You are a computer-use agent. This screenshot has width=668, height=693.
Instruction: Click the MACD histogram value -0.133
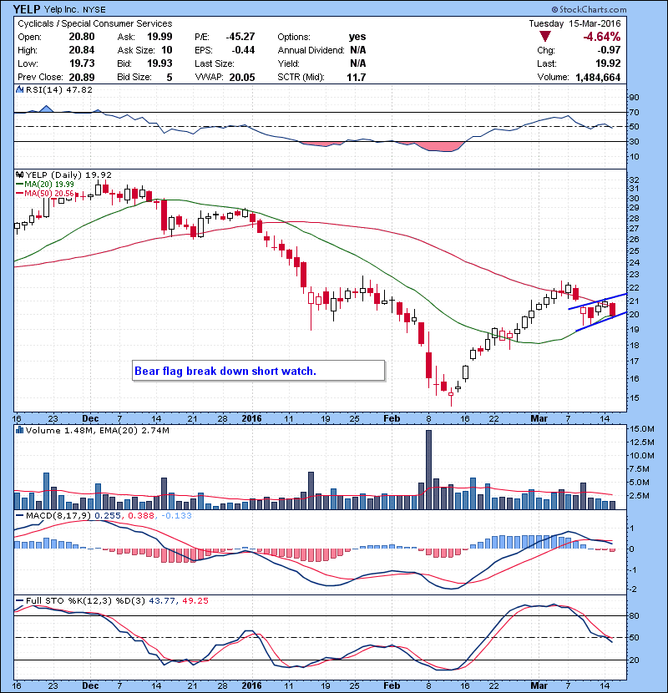pos(176,515)
